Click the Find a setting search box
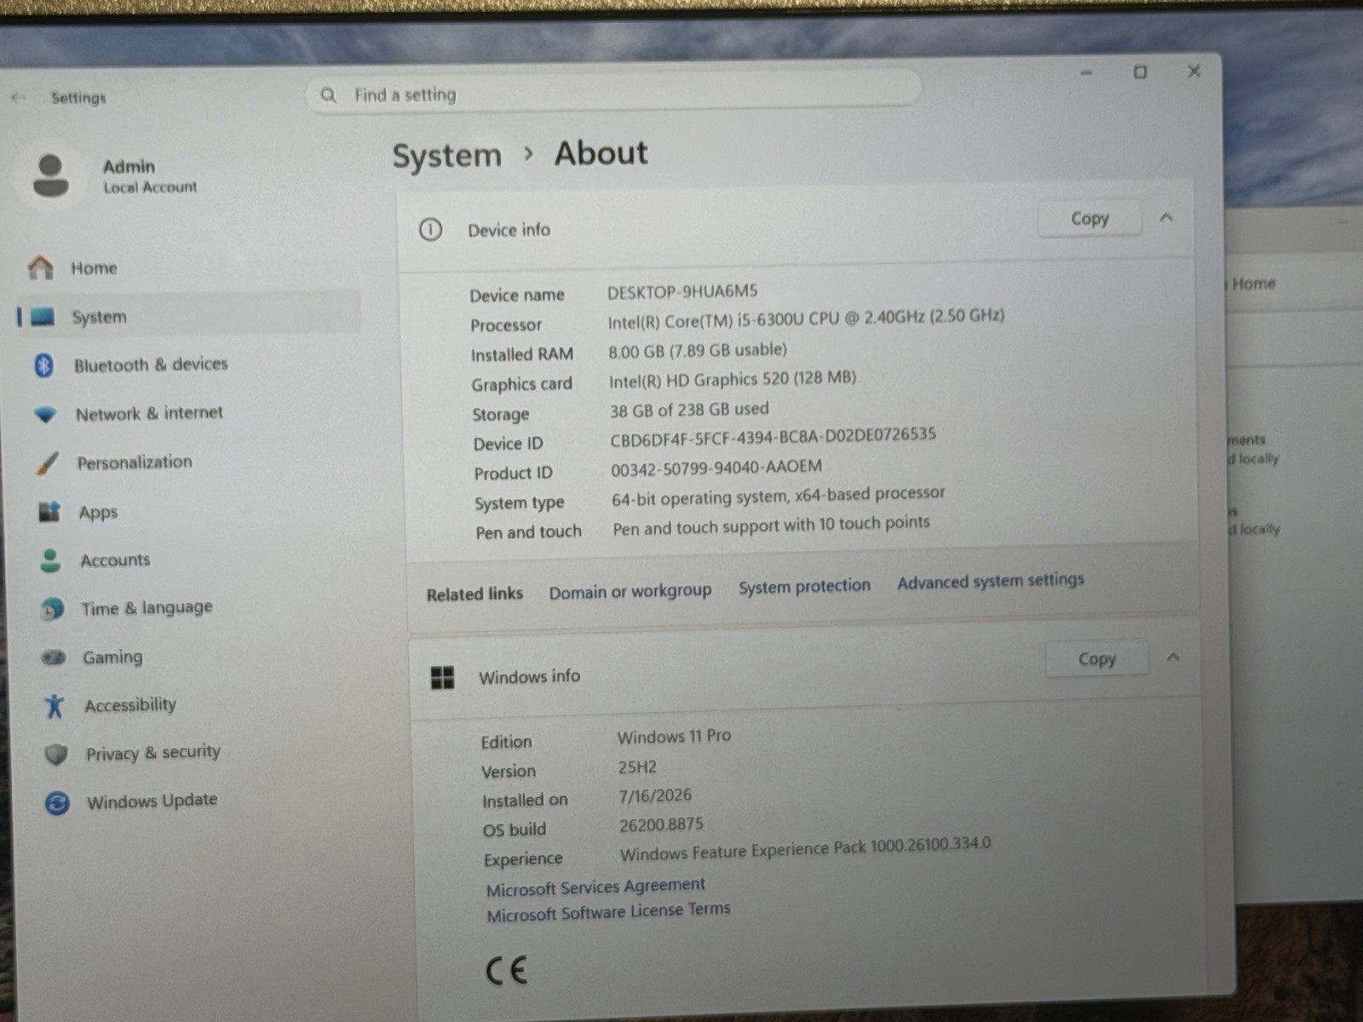Screen dimensions: 1363x1022 pyautogui.click(x=613, y=94)
